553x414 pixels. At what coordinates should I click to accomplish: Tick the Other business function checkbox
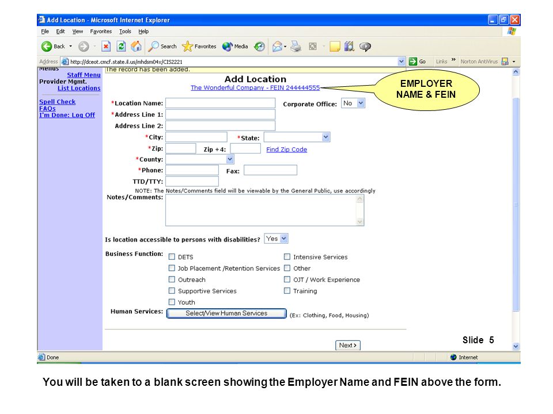[x=287, y=268]
